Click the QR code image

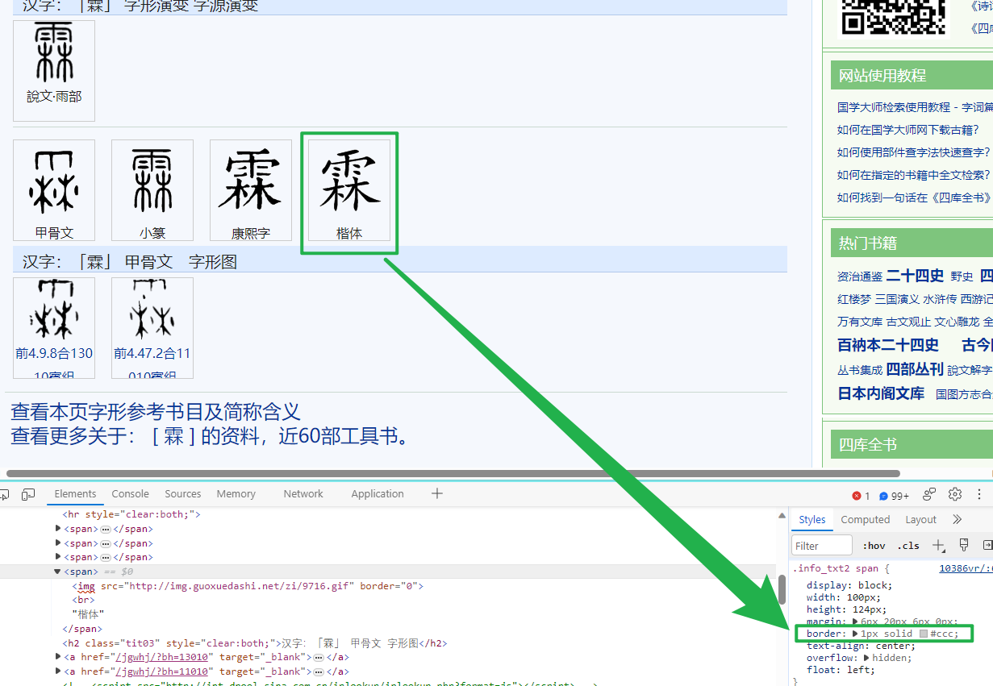[893, 16]
